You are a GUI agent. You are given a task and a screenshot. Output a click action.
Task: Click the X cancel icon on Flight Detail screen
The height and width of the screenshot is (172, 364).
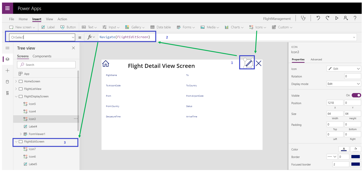pyautogui.click(x=258, y=63)
